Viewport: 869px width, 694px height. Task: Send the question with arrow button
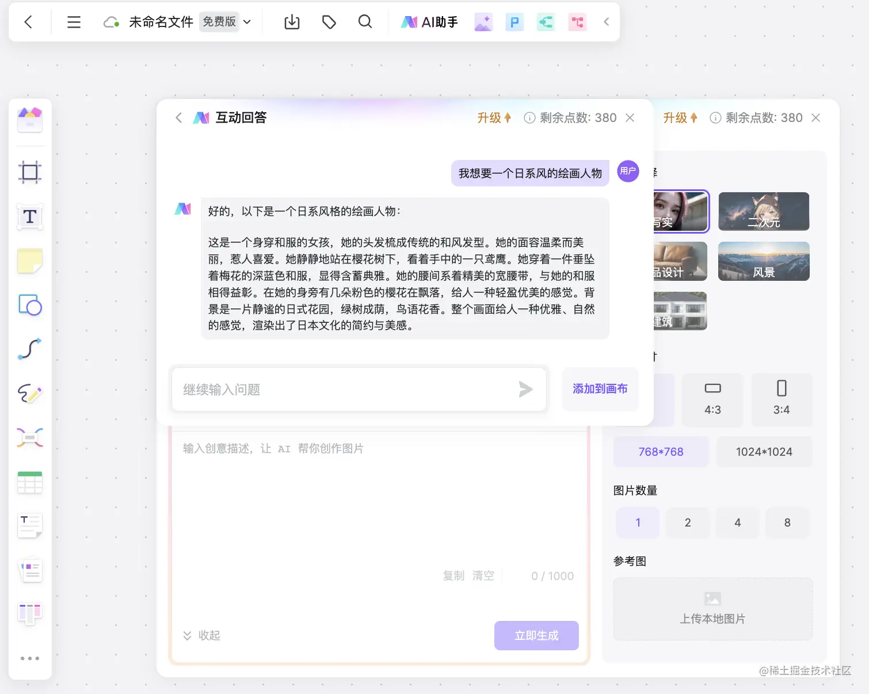(x=525, y=390)
